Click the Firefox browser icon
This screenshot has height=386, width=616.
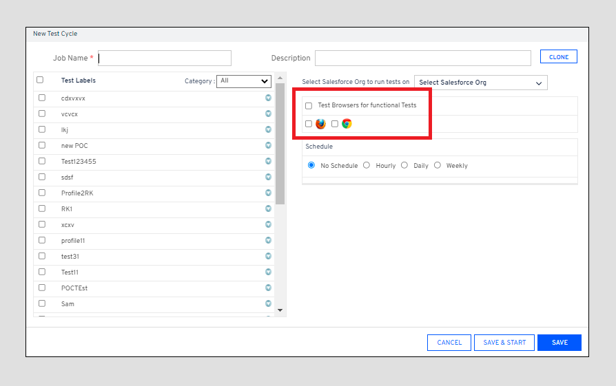pos(320,124)
